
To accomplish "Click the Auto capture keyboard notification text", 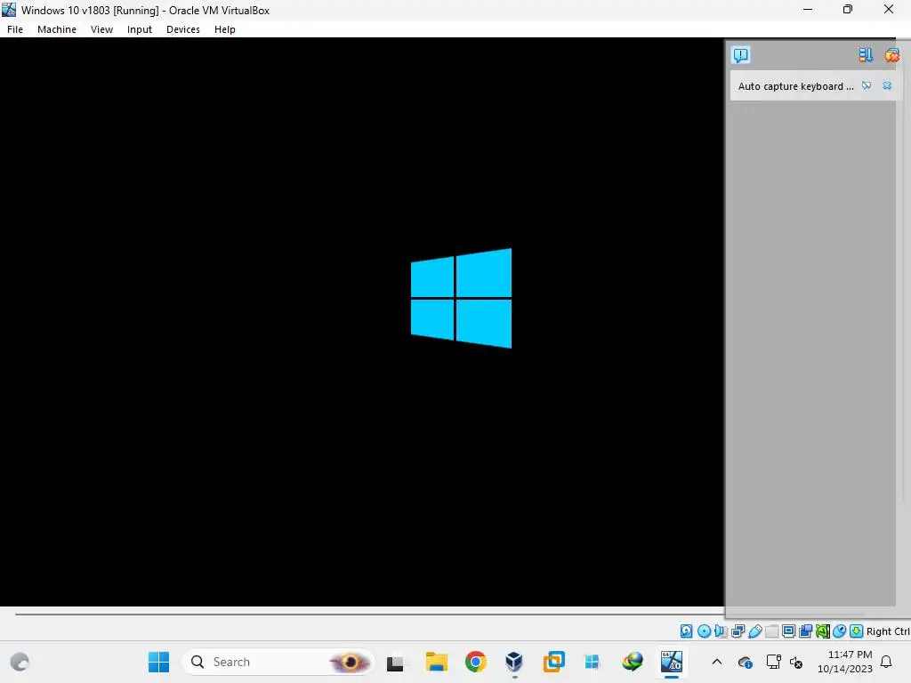I will pyautogui.click(x=795, y=86).
